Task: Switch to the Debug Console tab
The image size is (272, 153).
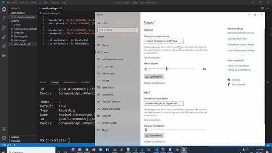Action: [x=70, y=82]
